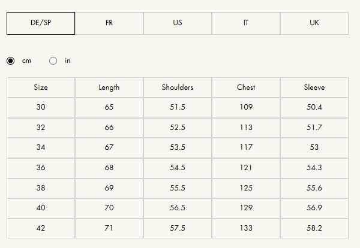The height and width of the screenshot is (248, 360).
Task: Open the US sizing tab
Action: tap(178, 23)
